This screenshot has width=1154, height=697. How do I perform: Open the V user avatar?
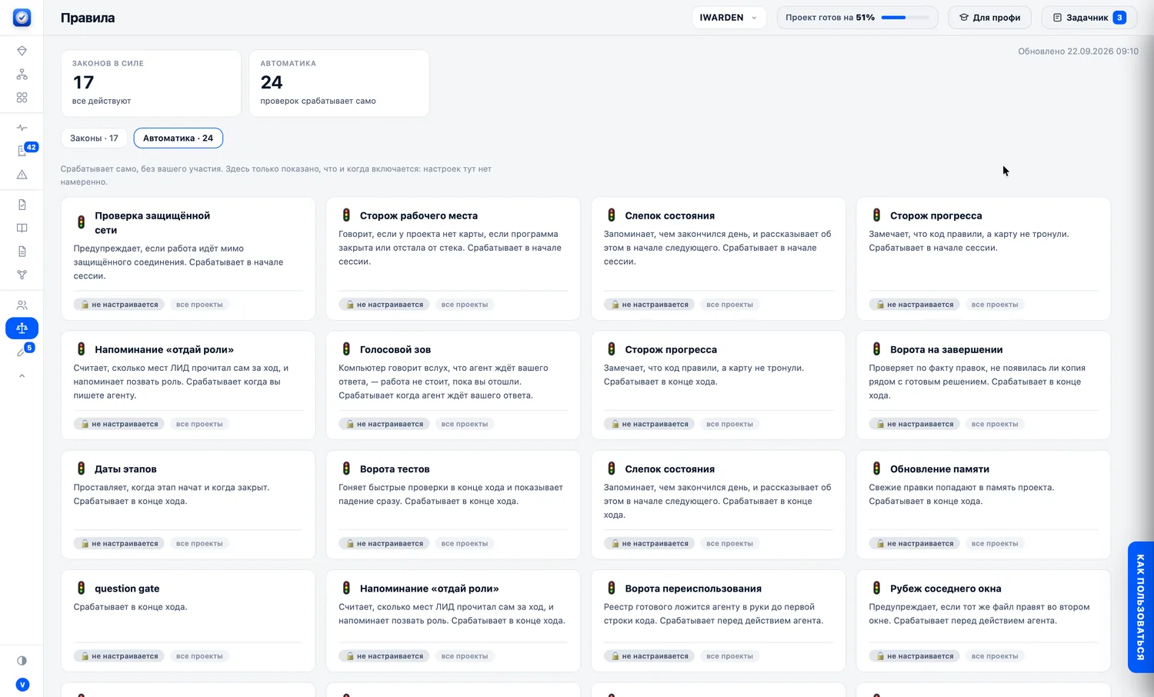[x=22, y=685]
